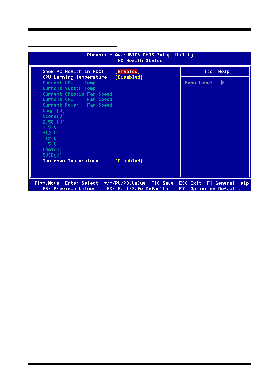This screenshot has width=279, height=390.
Task: Click the VBAT(V) entry
Action: pyautogui.click(x=52, y=150)
